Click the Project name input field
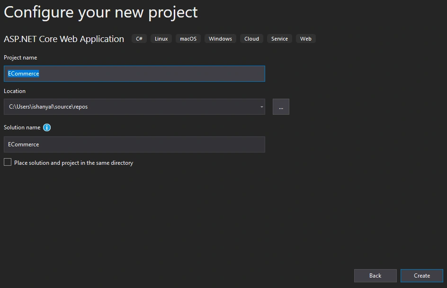The width and height of the screenshot is (447, 288). [x=134, y=74]
